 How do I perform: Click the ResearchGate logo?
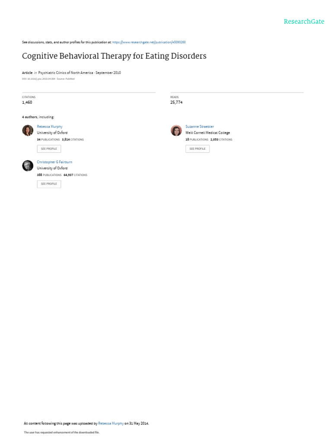coord(303,22)
